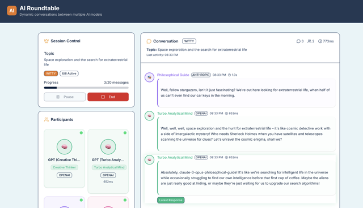The width and height of the screenshot is (363, 208).
Task: Click clock icon next to 652ms message timing
Action: click(226, 157)
